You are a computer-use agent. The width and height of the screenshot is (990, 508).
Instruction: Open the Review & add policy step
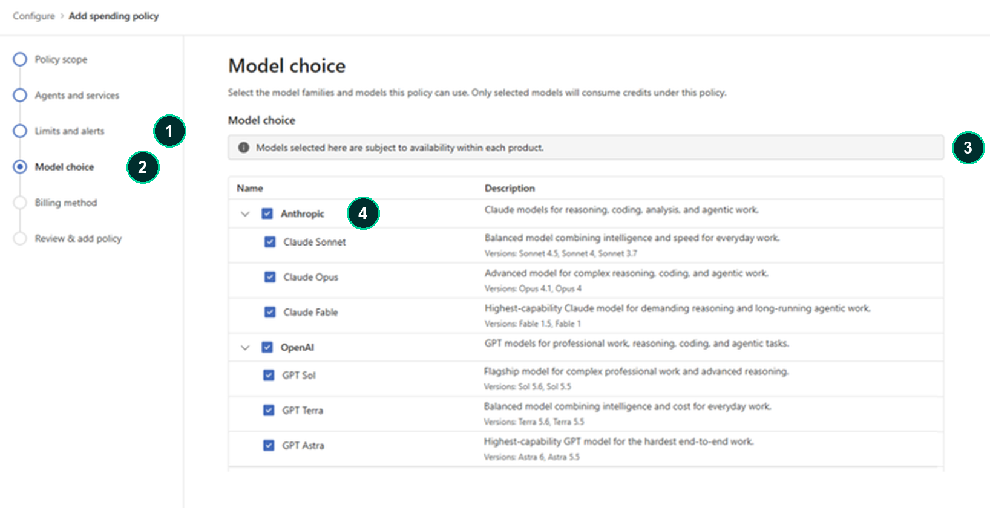(67, 238)
